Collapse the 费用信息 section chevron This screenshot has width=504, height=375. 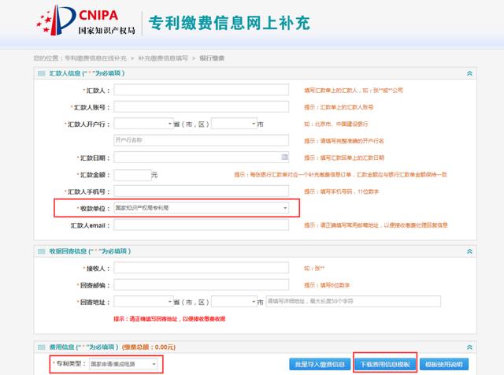pyautogui.click(x=469, y=347)
